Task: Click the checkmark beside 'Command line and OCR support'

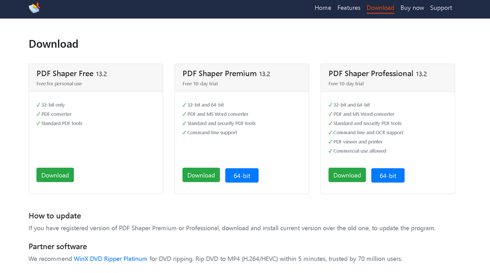Action: [x=330, y=132]
